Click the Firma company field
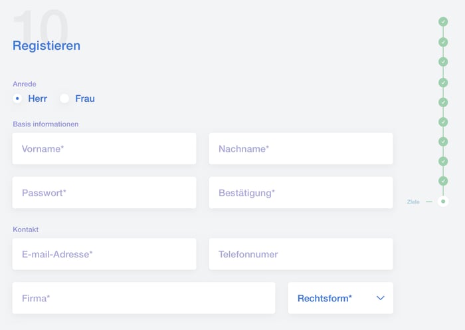465x330 pixels. click(143, 298)
